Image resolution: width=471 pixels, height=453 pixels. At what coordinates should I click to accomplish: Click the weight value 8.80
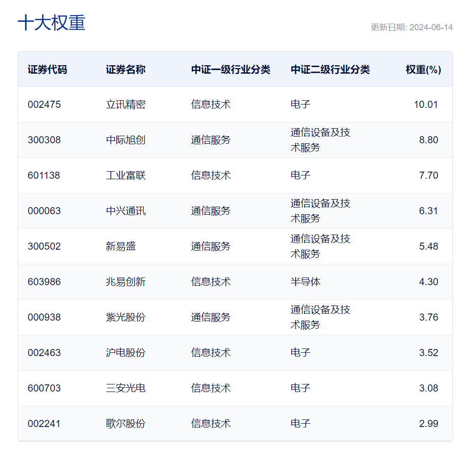[428, 140]
